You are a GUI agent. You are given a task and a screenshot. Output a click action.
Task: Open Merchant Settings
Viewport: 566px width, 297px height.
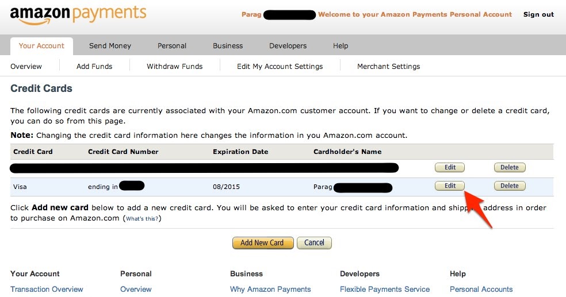tap(388, 66)
